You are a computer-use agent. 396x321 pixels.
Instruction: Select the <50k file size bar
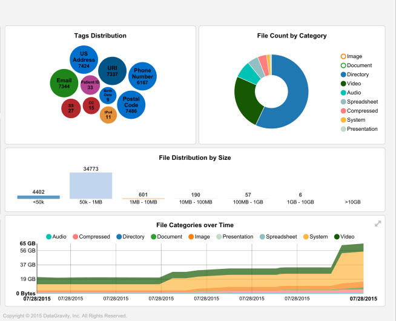coord(38,197)
